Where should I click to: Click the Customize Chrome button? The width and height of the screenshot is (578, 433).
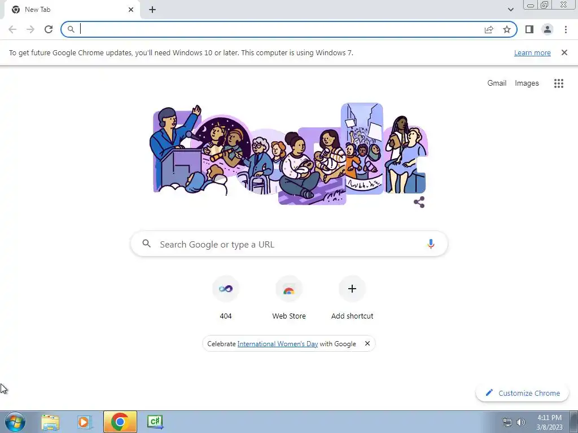click(x=522, y=393)
